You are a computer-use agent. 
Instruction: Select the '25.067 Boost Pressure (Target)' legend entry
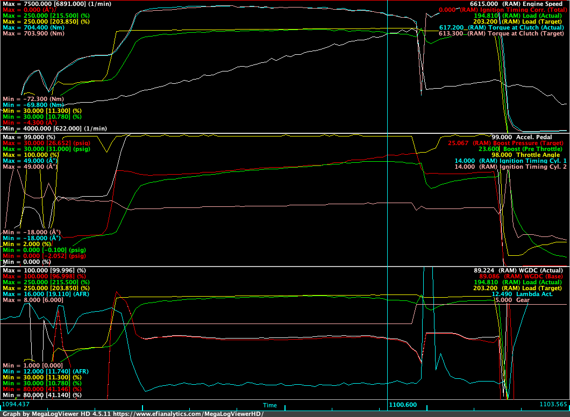point(505,143)
